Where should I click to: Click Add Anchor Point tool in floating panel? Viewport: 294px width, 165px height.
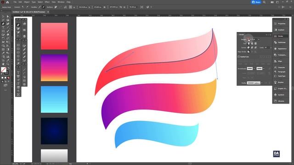(18, 28)
